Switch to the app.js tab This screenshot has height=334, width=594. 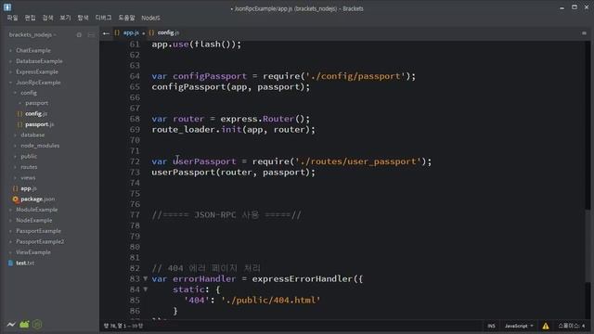pyautogui.click(x=131, y=33)
